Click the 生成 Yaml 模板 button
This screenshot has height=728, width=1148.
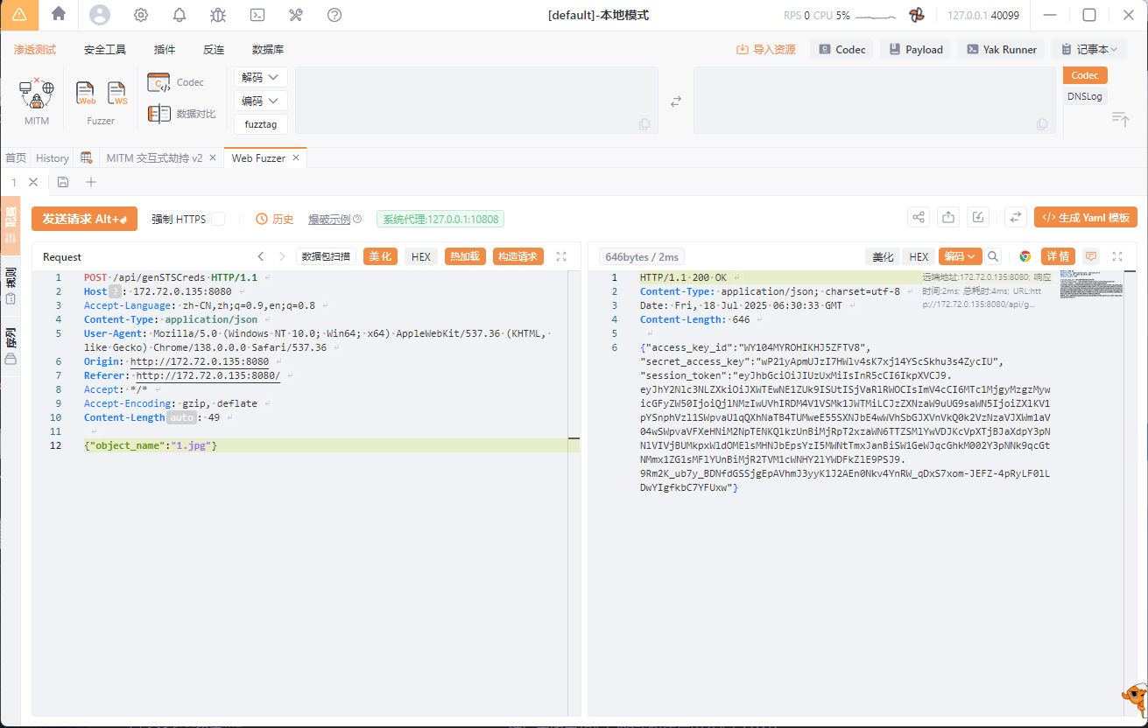tap(1085, 218)
